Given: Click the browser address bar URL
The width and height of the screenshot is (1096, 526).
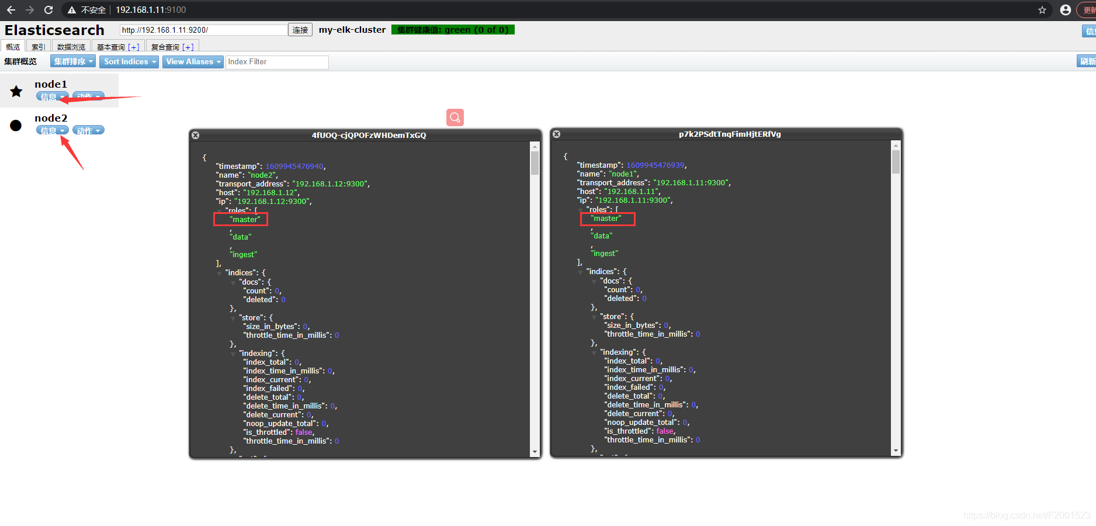Looking at the screenshot, I should [x=151, y=10].
